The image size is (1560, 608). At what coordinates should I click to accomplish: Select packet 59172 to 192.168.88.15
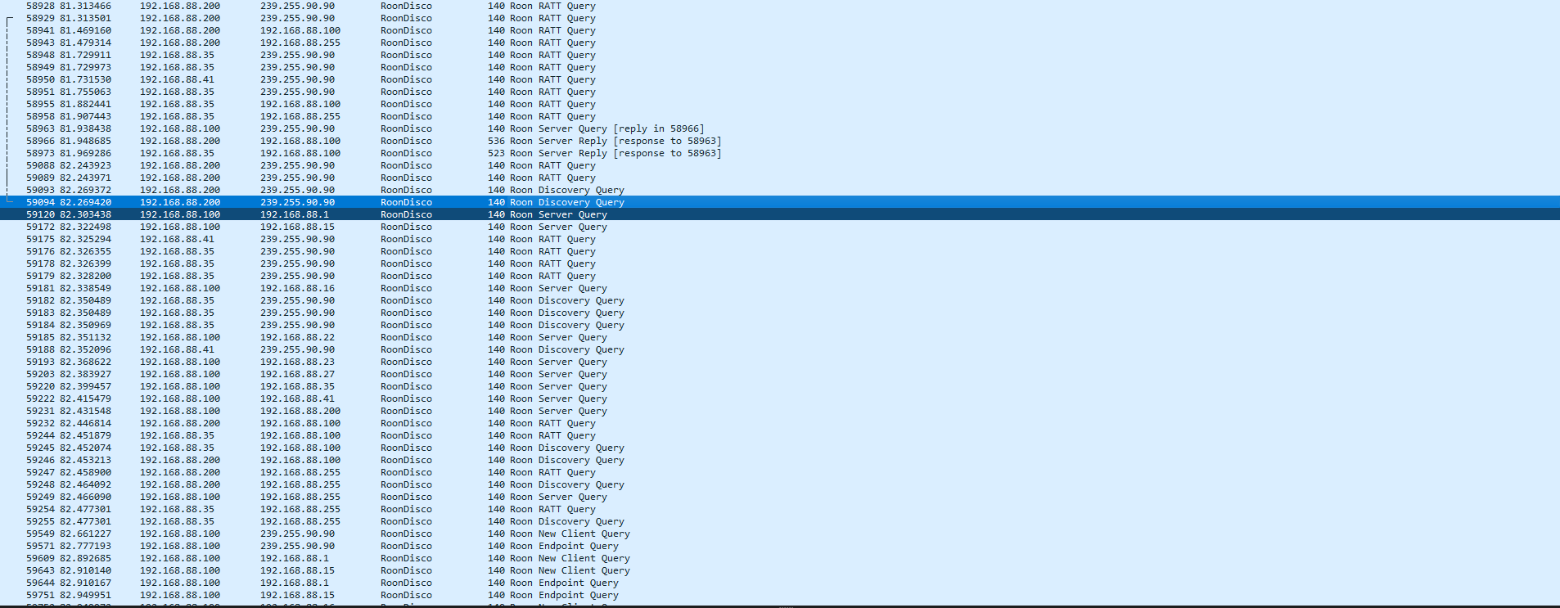tap(780, 227)
